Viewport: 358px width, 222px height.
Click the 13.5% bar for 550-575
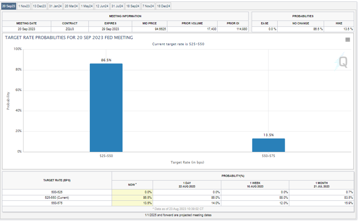click(x=268, y=145)
